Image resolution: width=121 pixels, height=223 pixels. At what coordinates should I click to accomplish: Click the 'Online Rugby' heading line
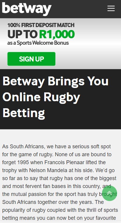(x=41, y=98)
